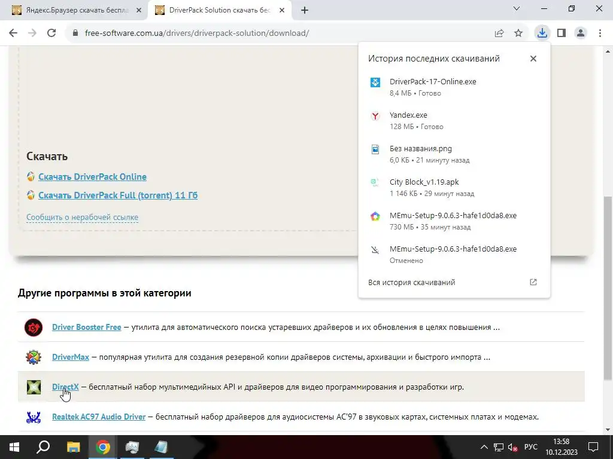This screenshot has width=613, height=459.
Task: Select Без названия.png download entry
Action: click(x=454, y=154)
